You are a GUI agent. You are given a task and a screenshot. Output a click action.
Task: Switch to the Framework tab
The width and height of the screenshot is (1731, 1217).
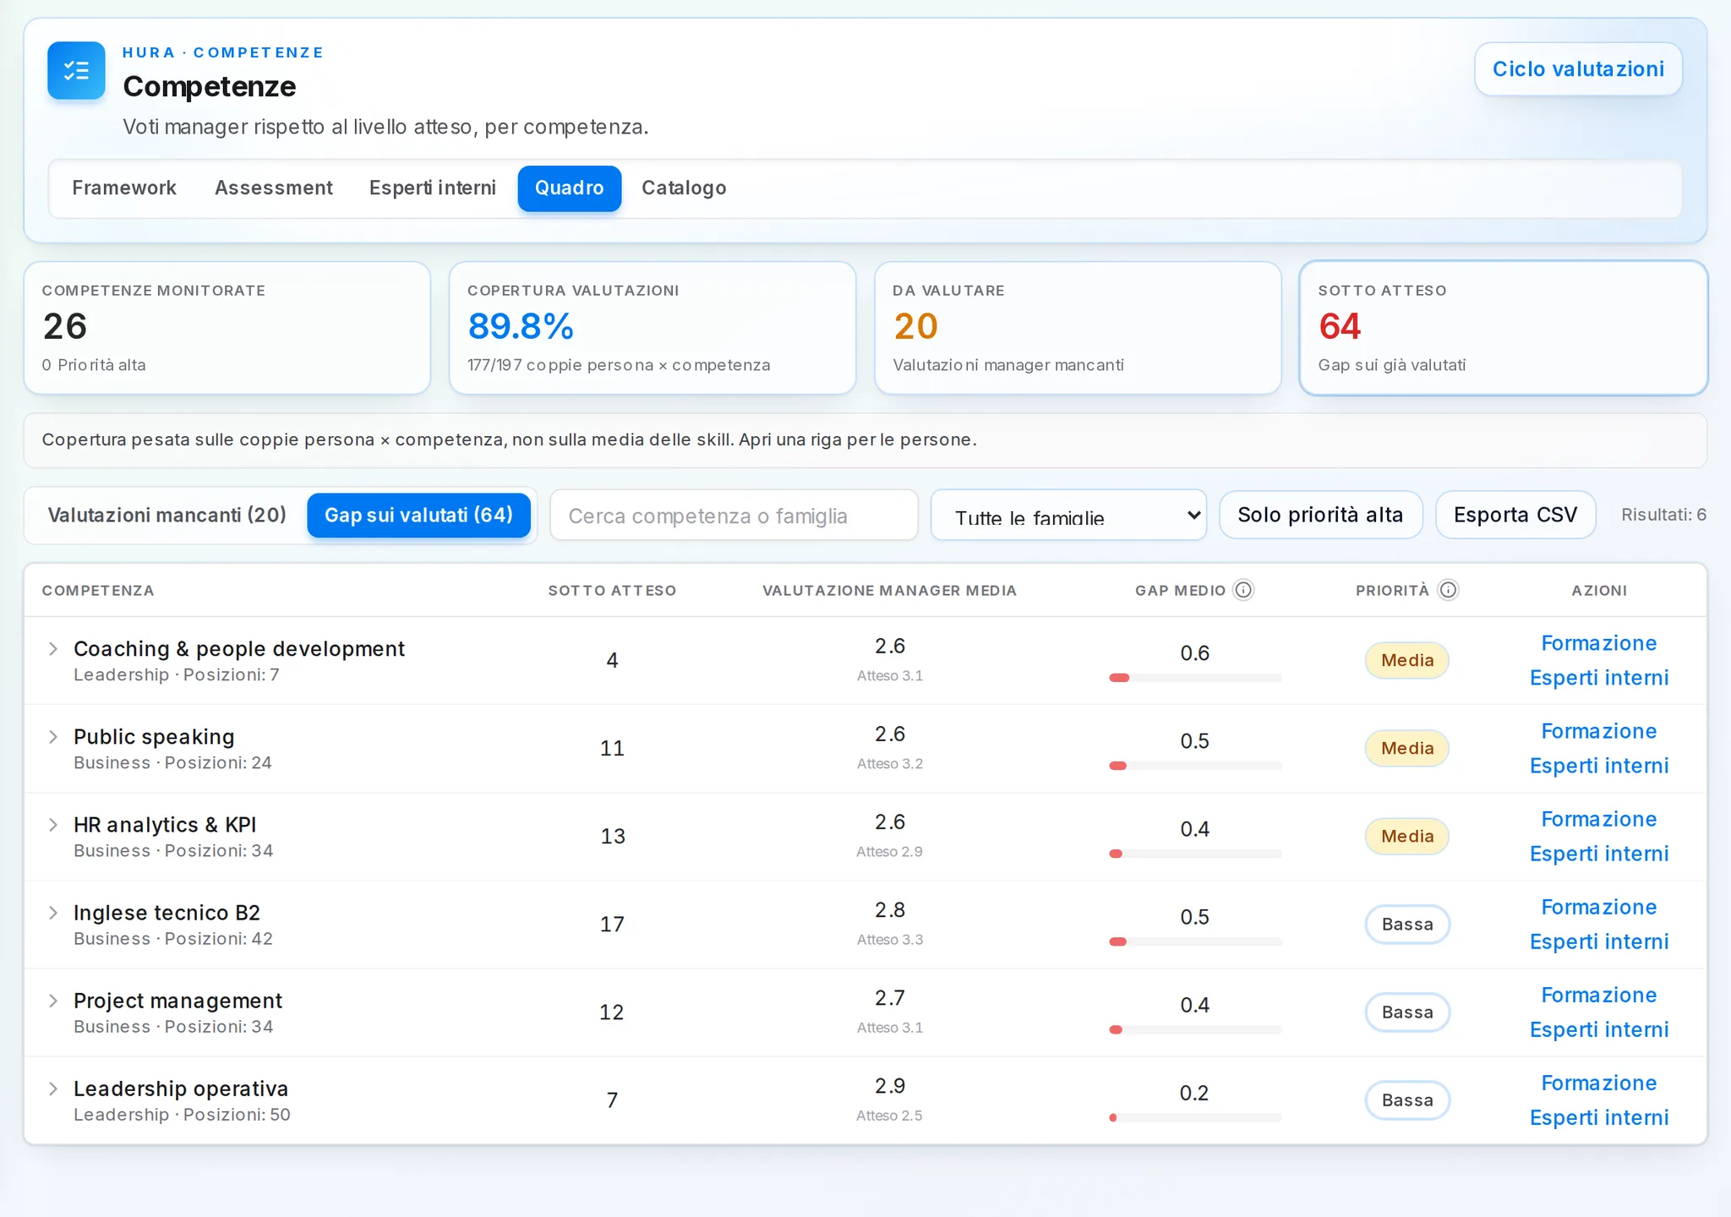point(124,188)
